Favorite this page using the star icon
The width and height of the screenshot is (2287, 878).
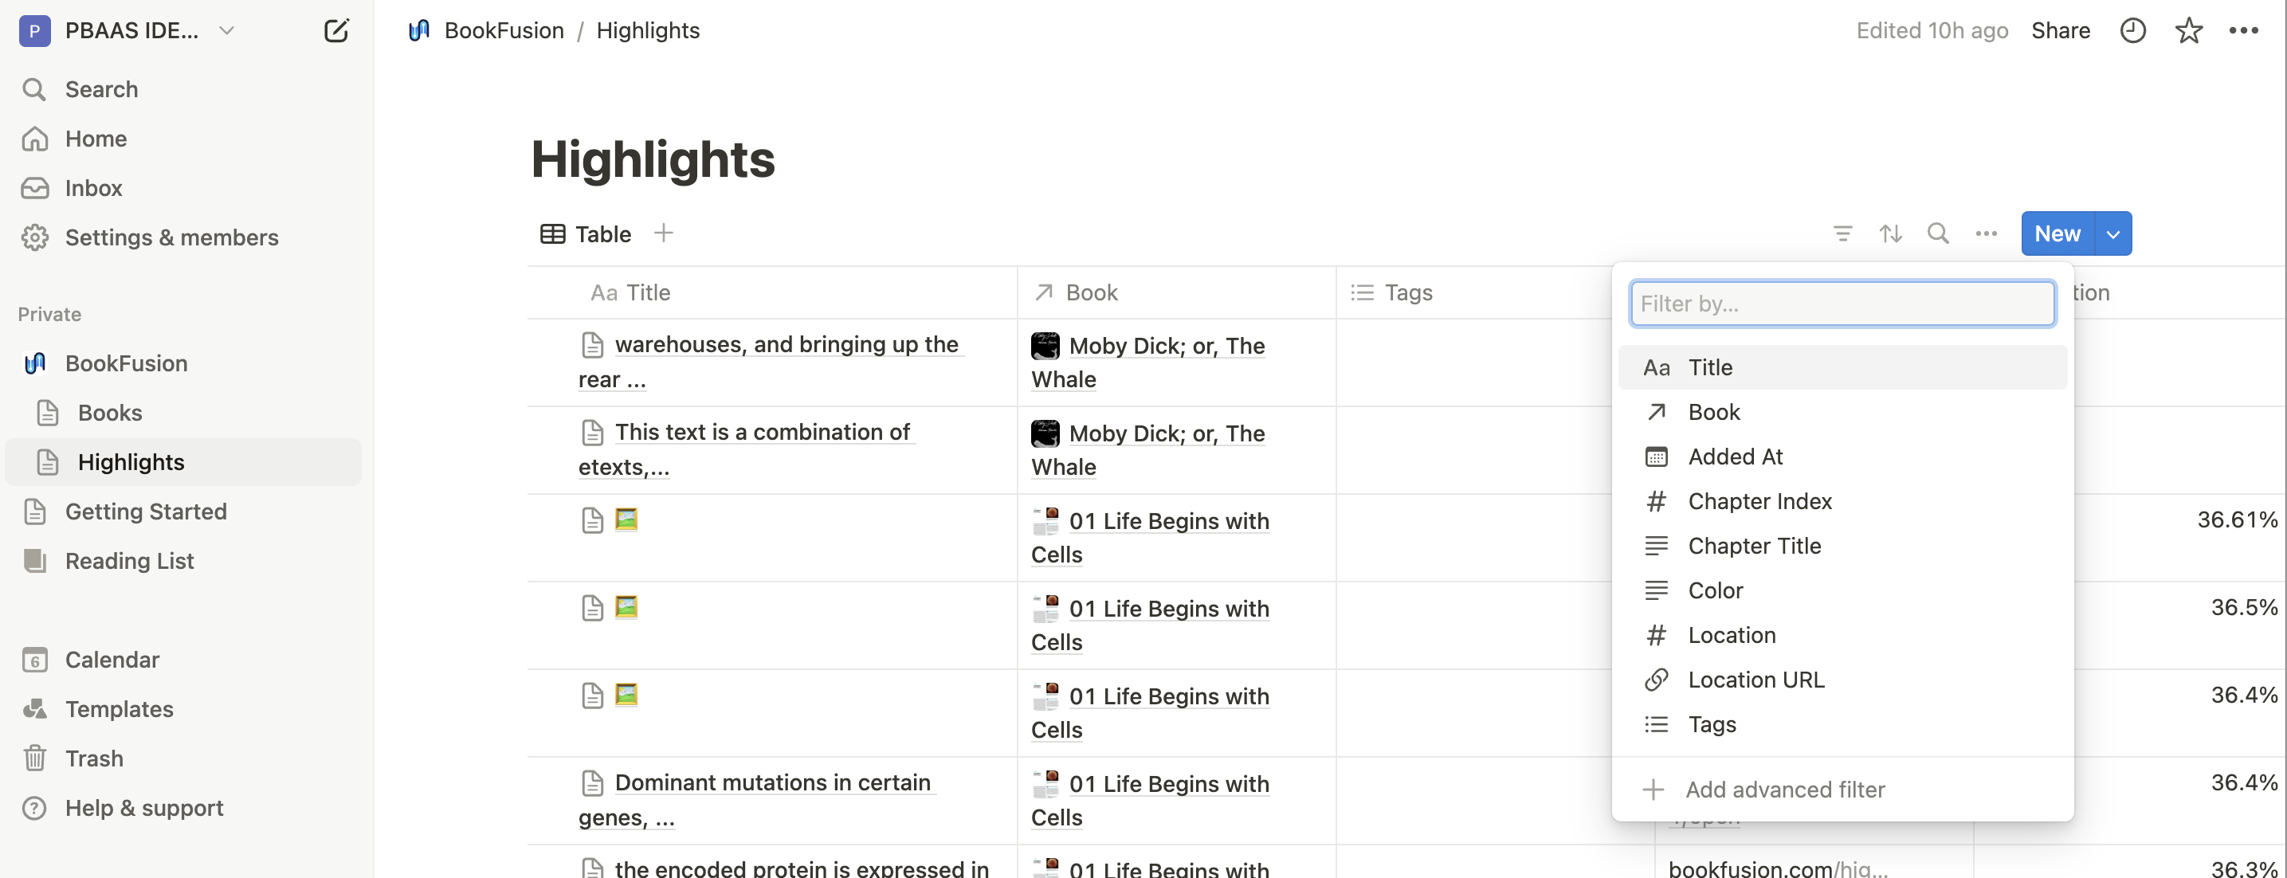click(x=2189, y=29)
